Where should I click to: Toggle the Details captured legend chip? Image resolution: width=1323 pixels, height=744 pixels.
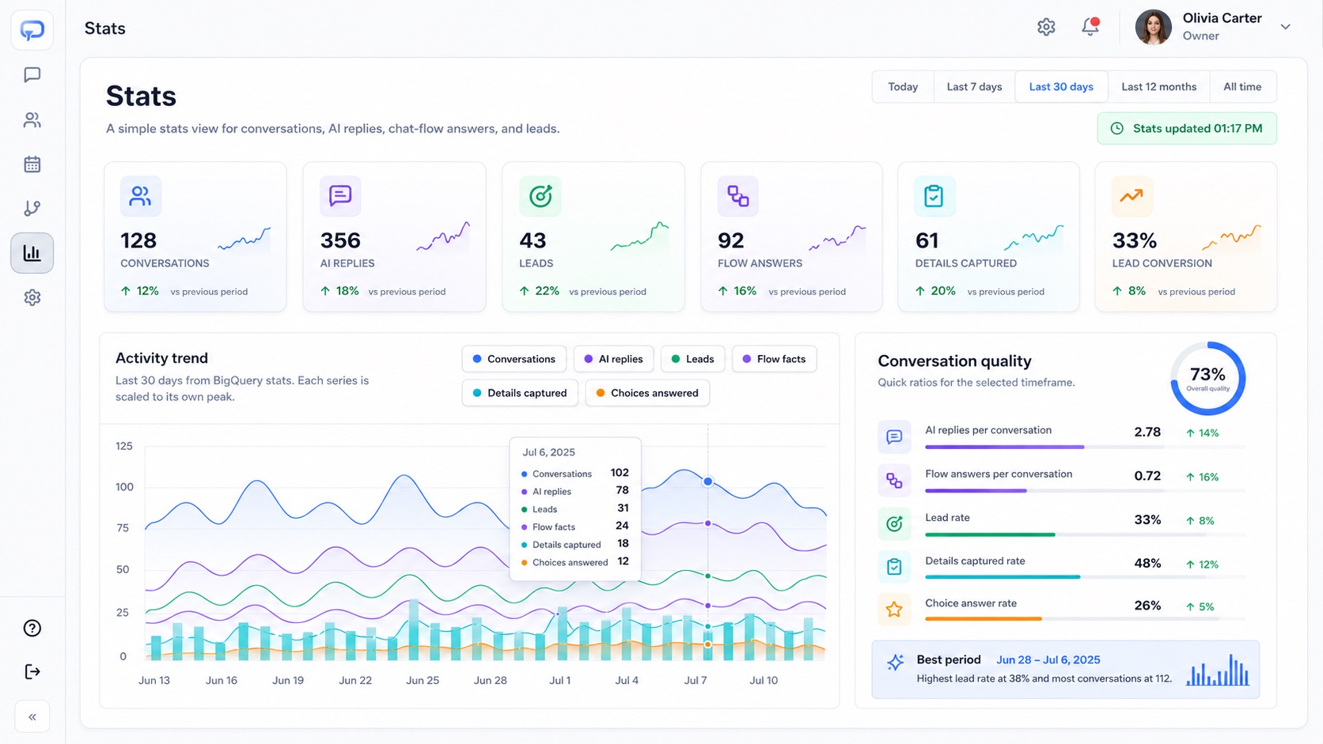pyautogui.click(x=520, y=393)
